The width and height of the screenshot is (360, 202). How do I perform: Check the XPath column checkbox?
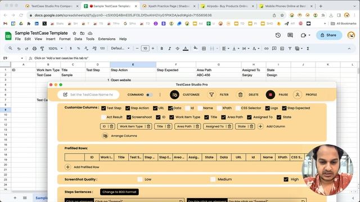(x=219, y=108)
